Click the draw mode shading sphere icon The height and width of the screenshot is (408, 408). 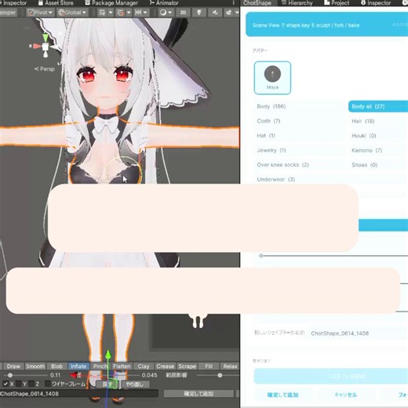(x=163, y=13)
